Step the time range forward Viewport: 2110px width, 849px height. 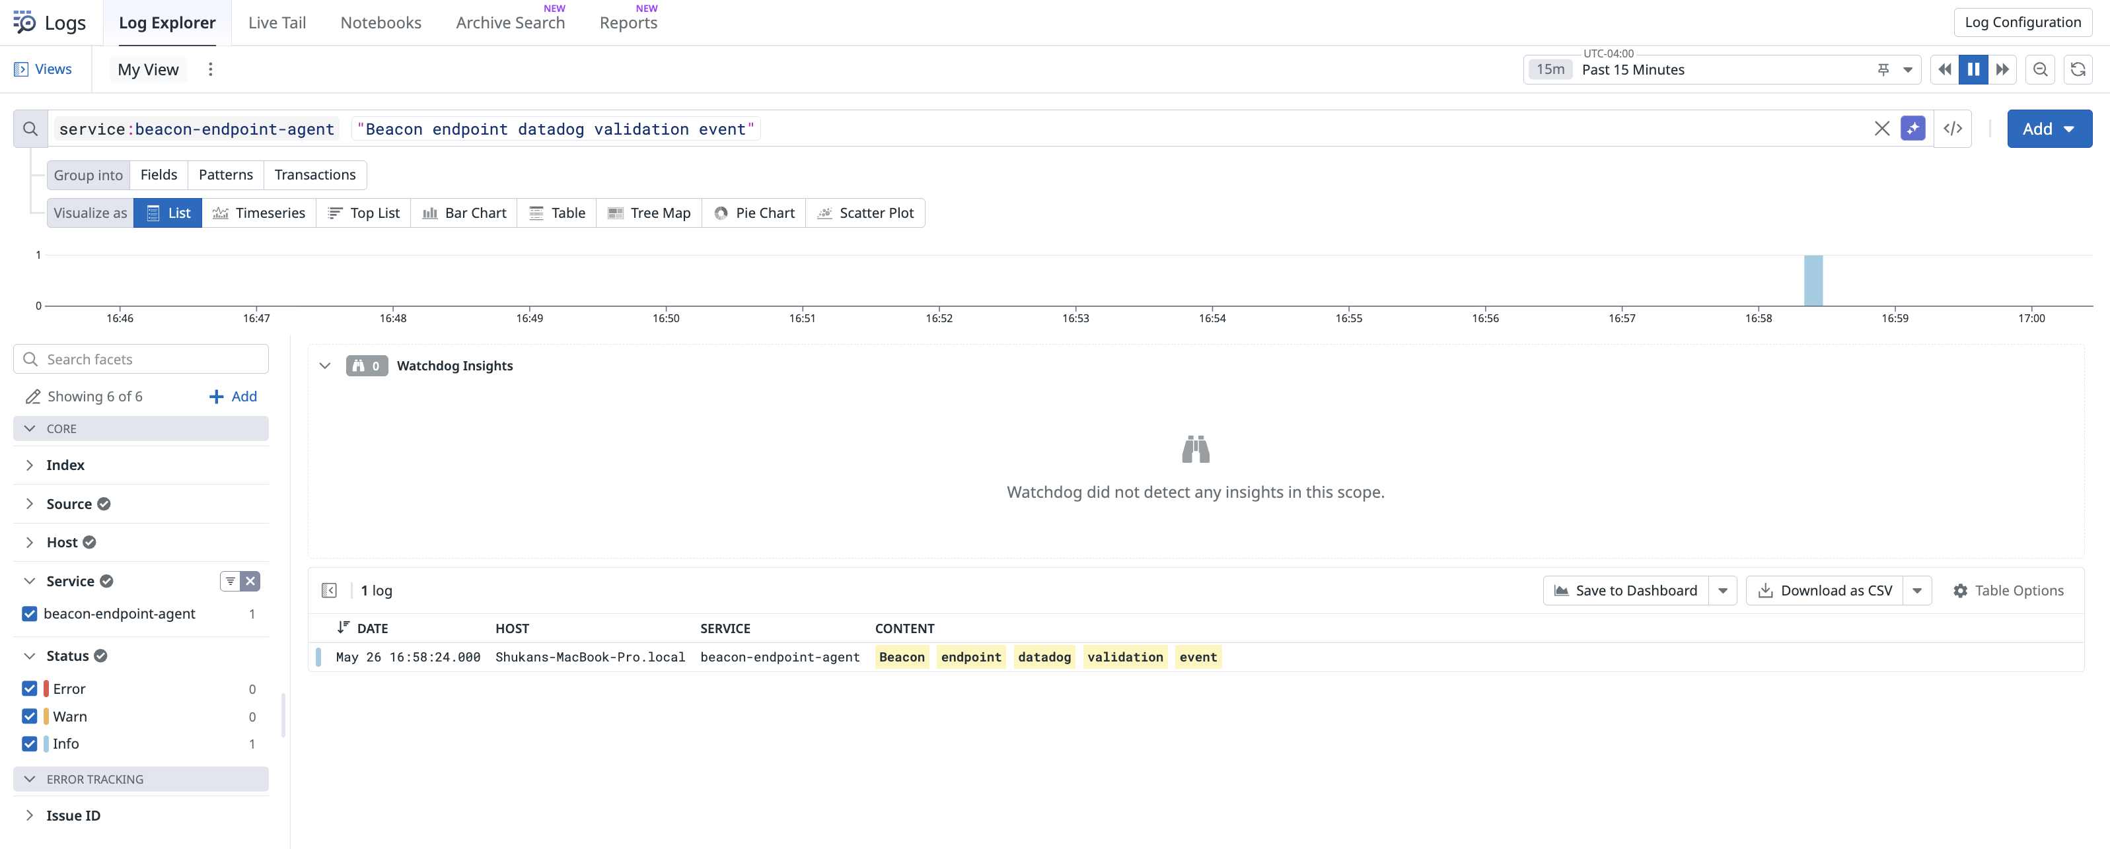pyautogui.click(x=2002, y=69)
